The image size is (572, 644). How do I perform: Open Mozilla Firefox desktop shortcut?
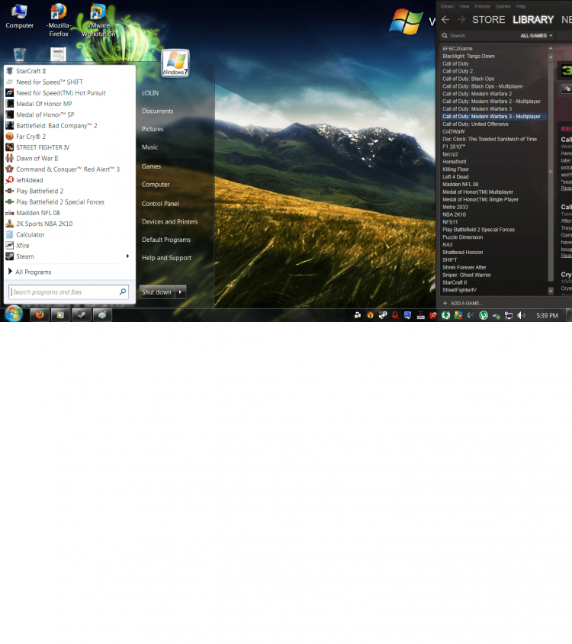[59, 20]
